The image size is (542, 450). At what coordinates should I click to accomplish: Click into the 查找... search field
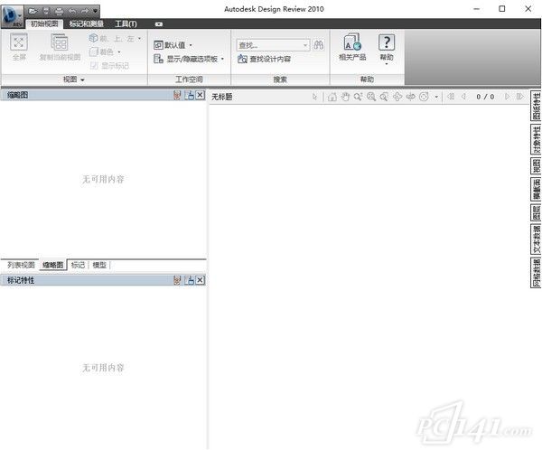click(x=269, y=45)
